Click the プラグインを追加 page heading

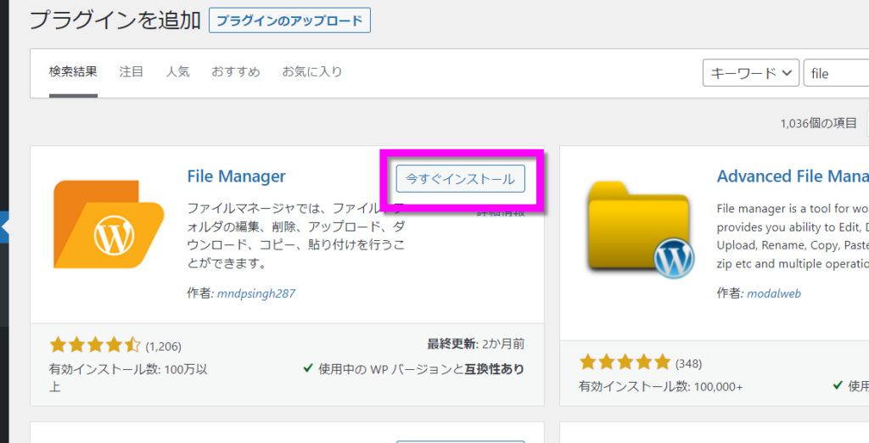coord(115,20)
